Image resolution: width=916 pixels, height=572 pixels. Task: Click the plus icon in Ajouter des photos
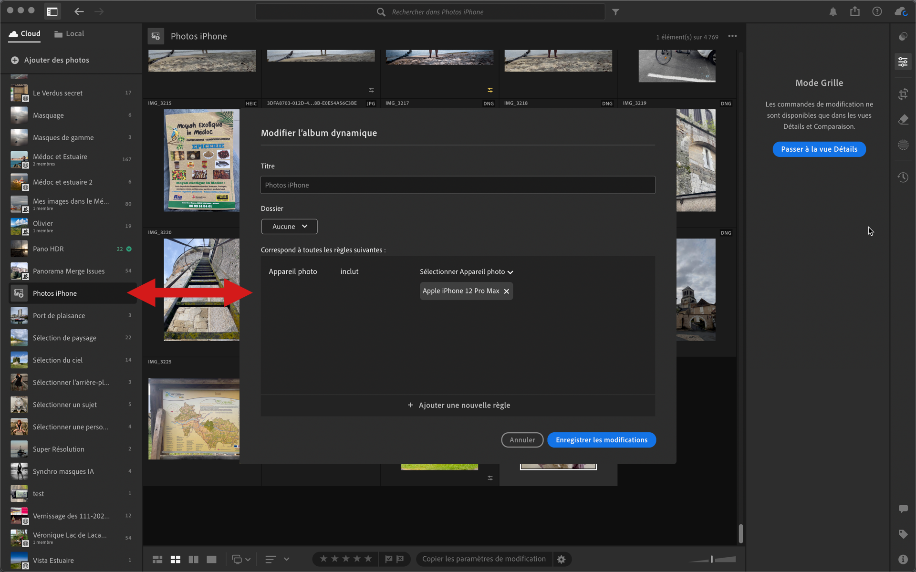15,60
